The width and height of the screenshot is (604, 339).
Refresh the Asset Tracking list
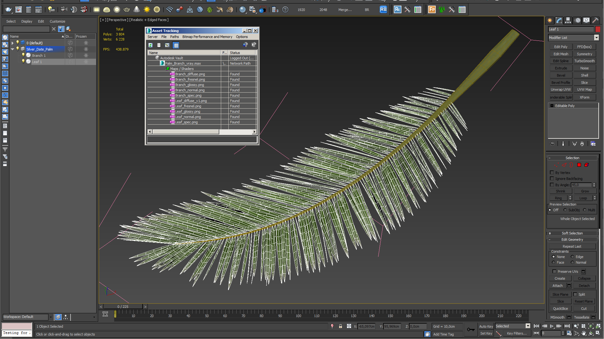pos(151,45)
